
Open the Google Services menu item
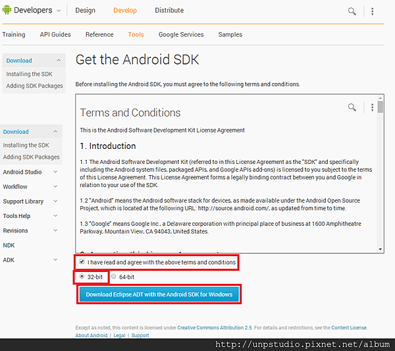pyautogui.click(x=181, y=34)
